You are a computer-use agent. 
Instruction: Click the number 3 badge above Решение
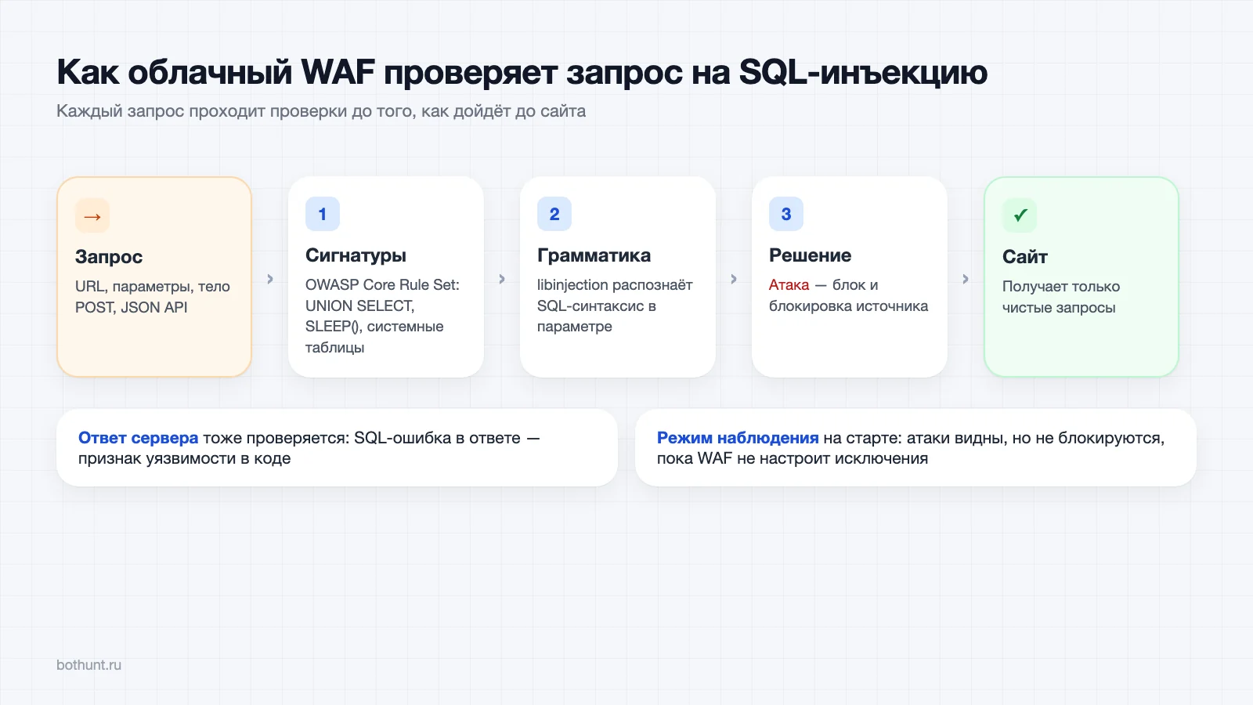pyautogui.click(x=786, y=214)
